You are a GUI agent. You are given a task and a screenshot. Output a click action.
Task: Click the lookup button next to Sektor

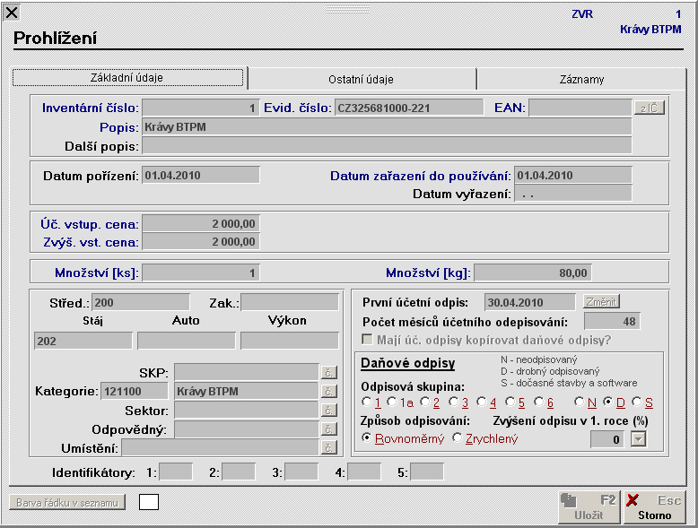[x=329, y=411]
